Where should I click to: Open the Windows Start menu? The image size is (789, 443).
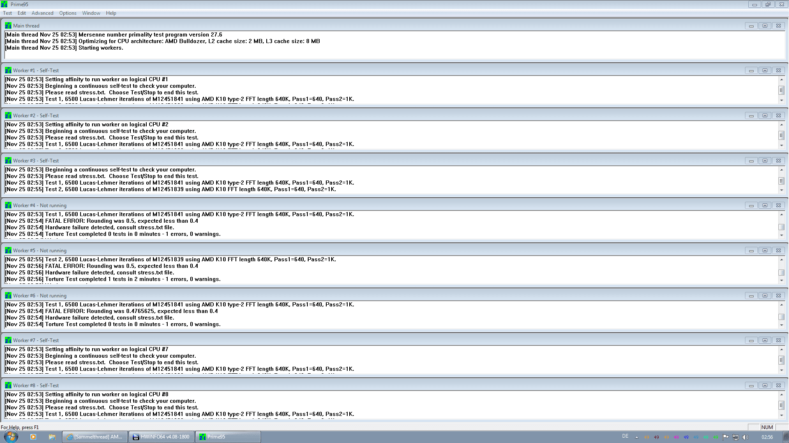11,436
